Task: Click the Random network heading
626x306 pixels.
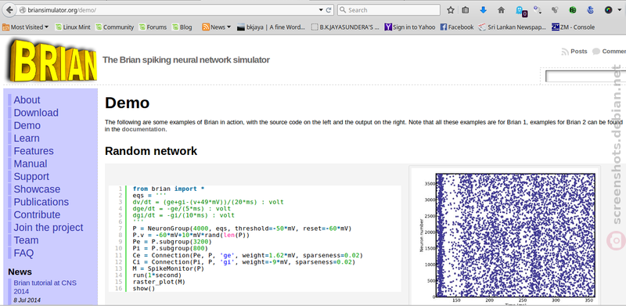Action: click(x=151, y=151)
